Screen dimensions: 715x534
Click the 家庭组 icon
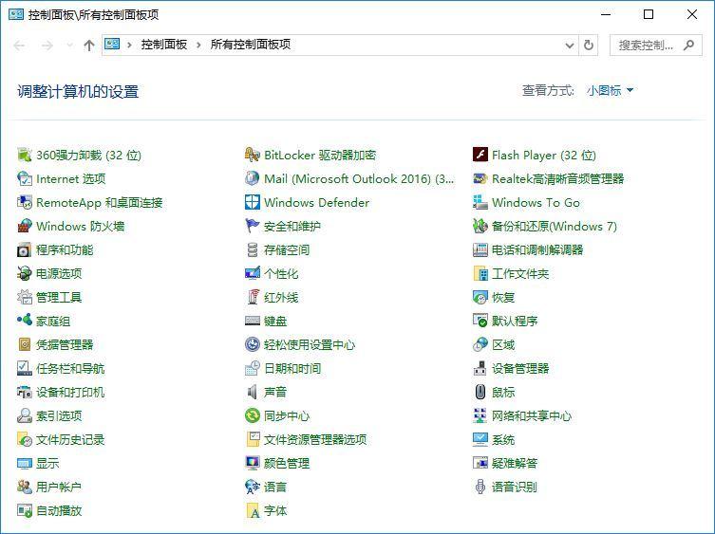pos(24,321)
